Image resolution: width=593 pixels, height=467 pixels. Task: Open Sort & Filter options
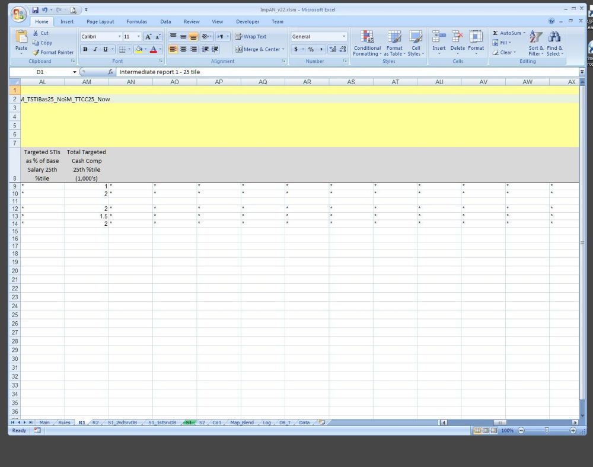536,38
